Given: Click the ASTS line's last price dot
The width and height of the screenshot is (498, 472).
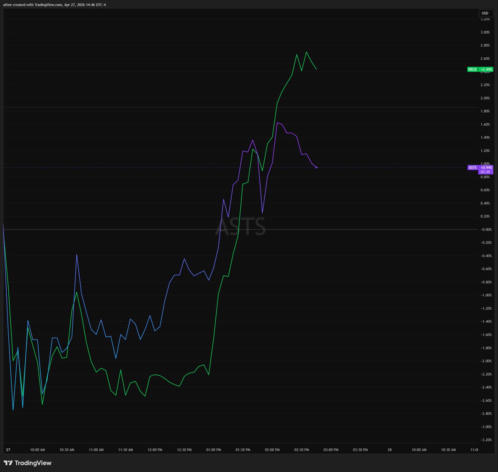Looking at the screenshot, I should (317, 167).
